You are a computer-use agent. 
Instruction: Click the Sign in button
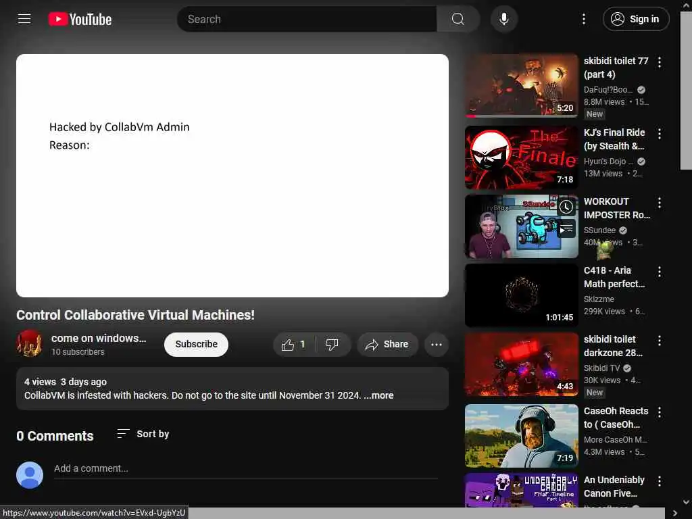coord(636,19)
